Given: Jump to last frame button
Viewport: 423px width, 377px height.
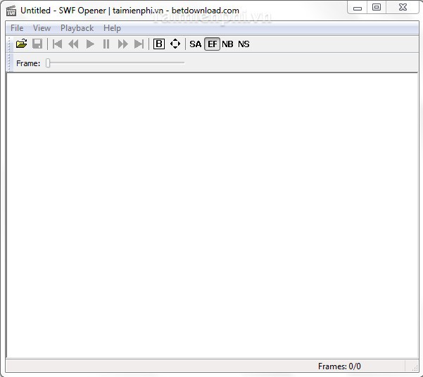Looking at the screenshot, I should click(139, 44).
